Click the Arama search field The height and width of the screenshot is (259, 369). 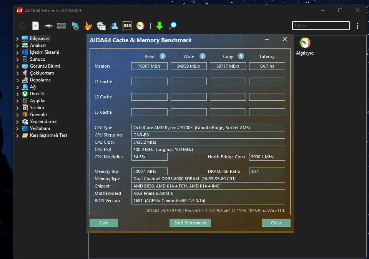click(x=321, y=25)
